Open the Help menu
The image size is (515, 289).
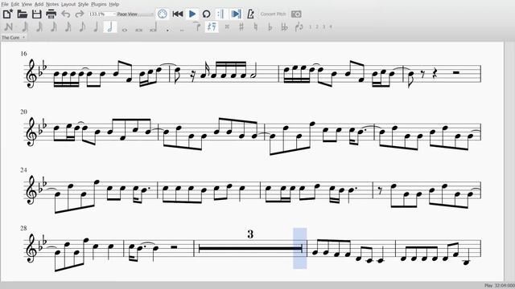point(114,4)
